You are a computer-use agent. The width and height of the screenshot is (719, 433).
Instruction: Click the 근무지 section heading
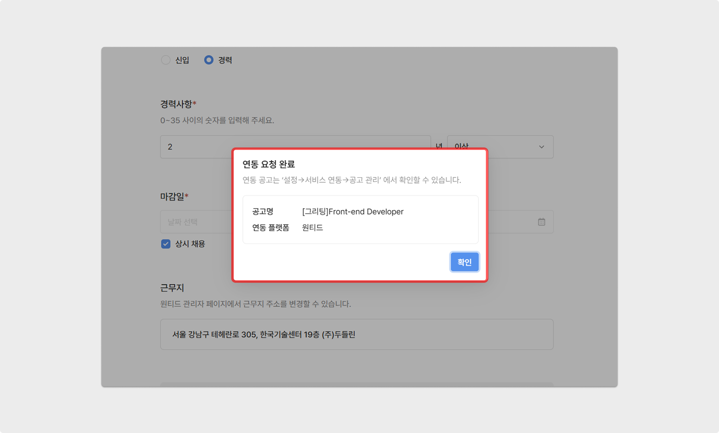tap(172, 288)
